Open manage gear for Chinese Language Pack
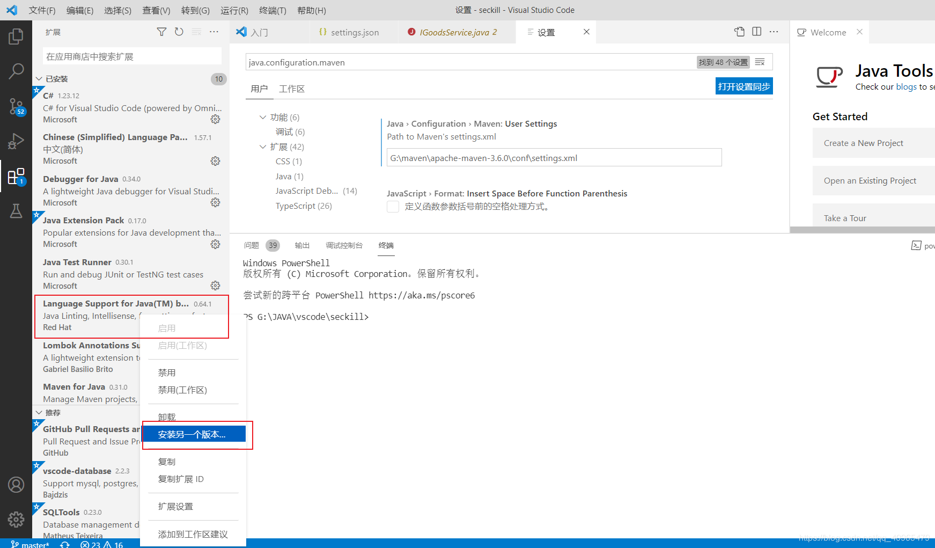935x548 pixels. pos(215,161)
